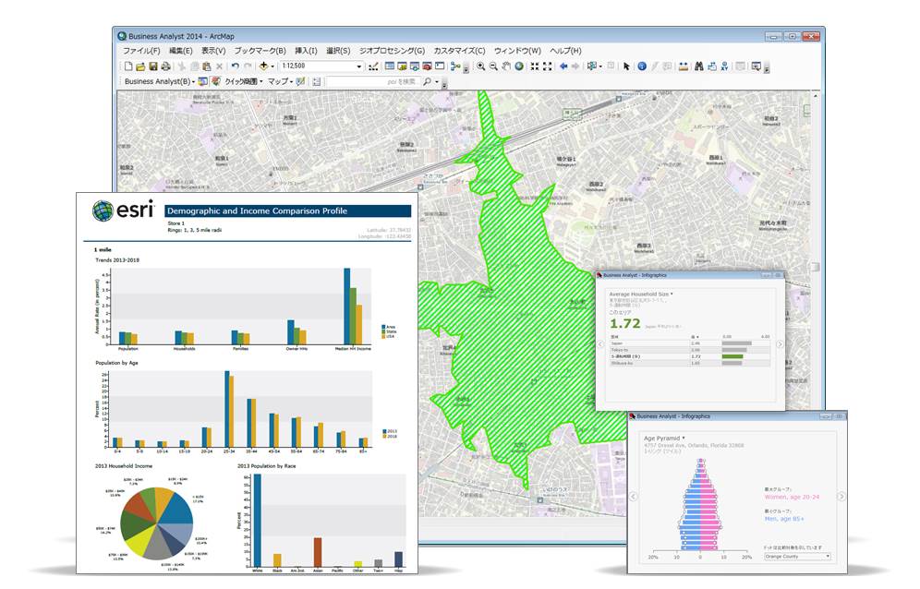Open the Business Analyst(B) dropdown
The width and height of the screenshot is (920, 589).
pos(159,81)
